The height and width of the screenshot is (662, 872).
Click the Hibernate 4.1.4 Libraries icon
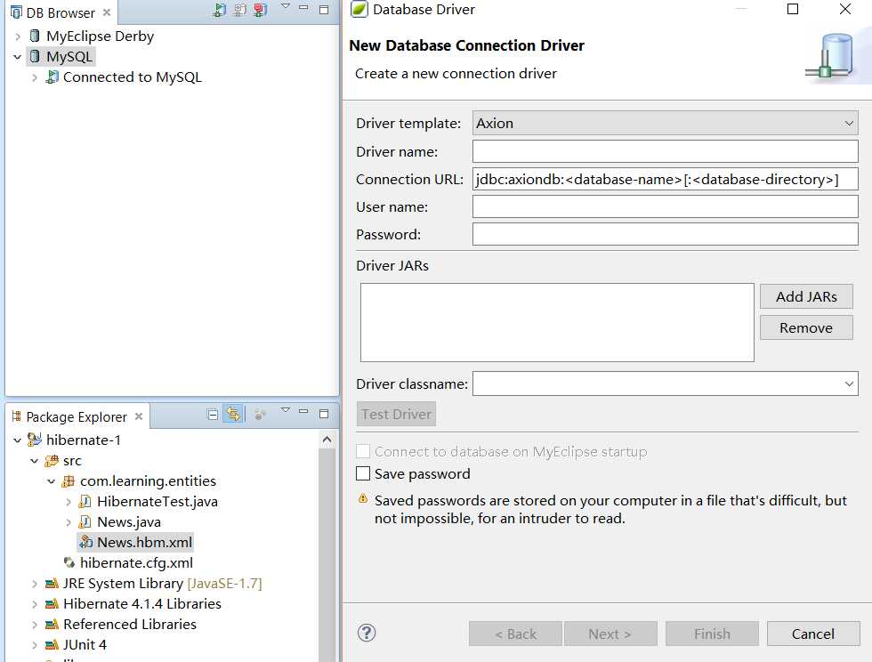click(52, 603)
